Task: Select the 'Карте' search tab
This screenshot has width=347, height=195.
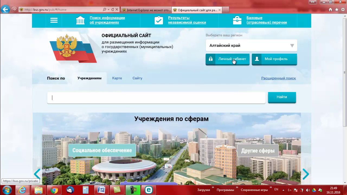Action: tap(117, 78)
